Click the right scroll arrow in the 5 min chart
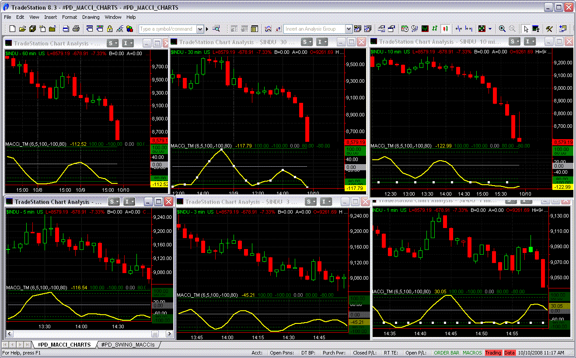 tap(170, 334)
